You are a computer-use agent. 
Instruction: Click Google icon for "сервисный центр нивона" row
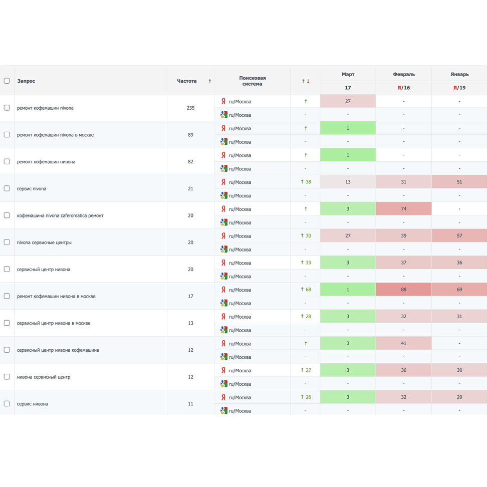[223, 276]
